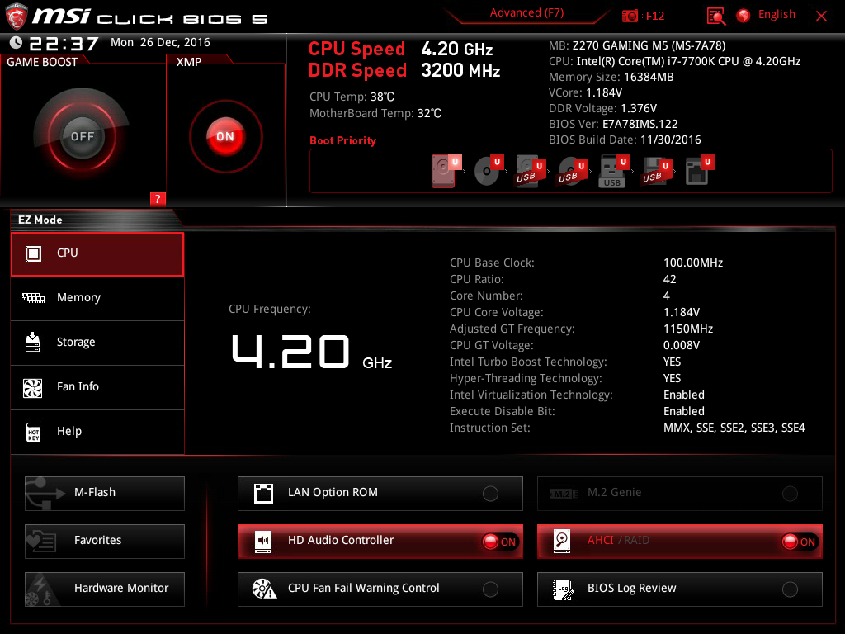Viewport: 845px width, 634px height.
Task: Select the USB floppy boot device icon
Action: [656, 171]
